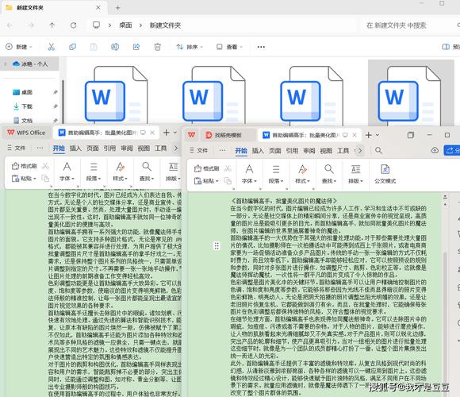The height and width of the screenshot is (397, 460).
Task: Click Cut icon in File Explorer toolbar
Action: click(x=51, y=47)
